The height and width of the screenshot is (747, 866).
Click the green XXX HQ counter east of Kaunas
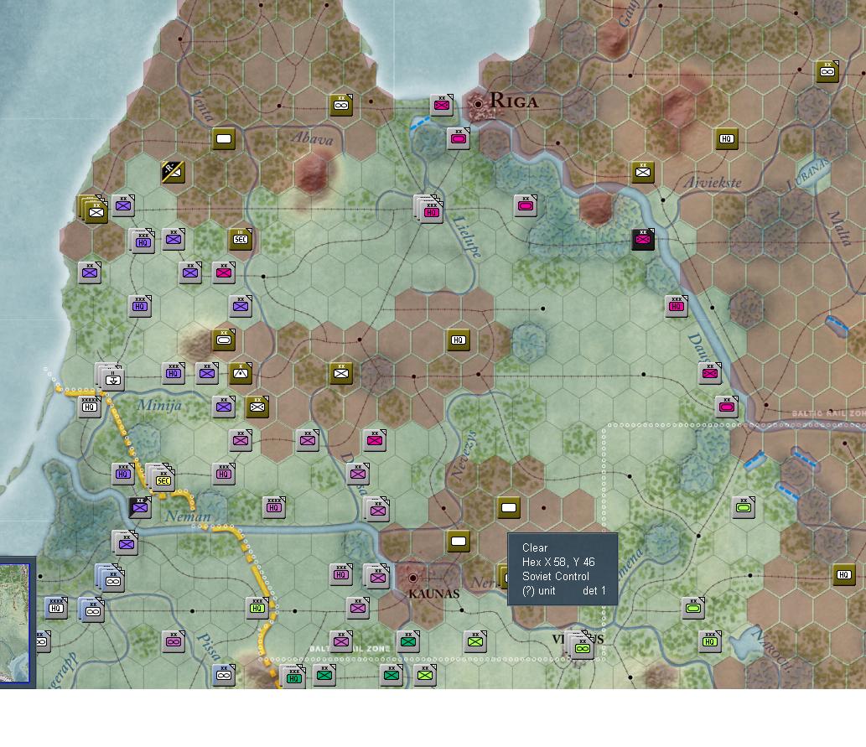[709, 641]
